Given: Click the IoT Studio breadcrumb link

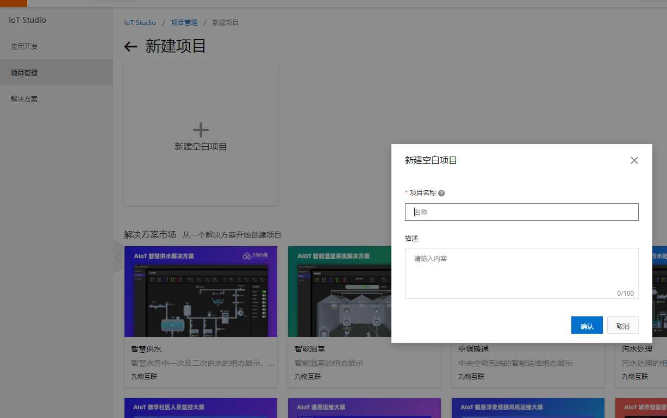Looking at the screenshot, I should 140,23.
